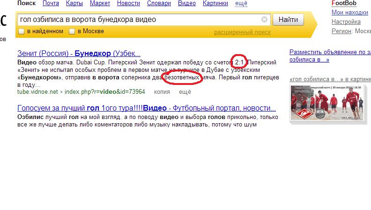Click inside the search query input field
This screenshot has height=210, width=371.
point(138,20)
